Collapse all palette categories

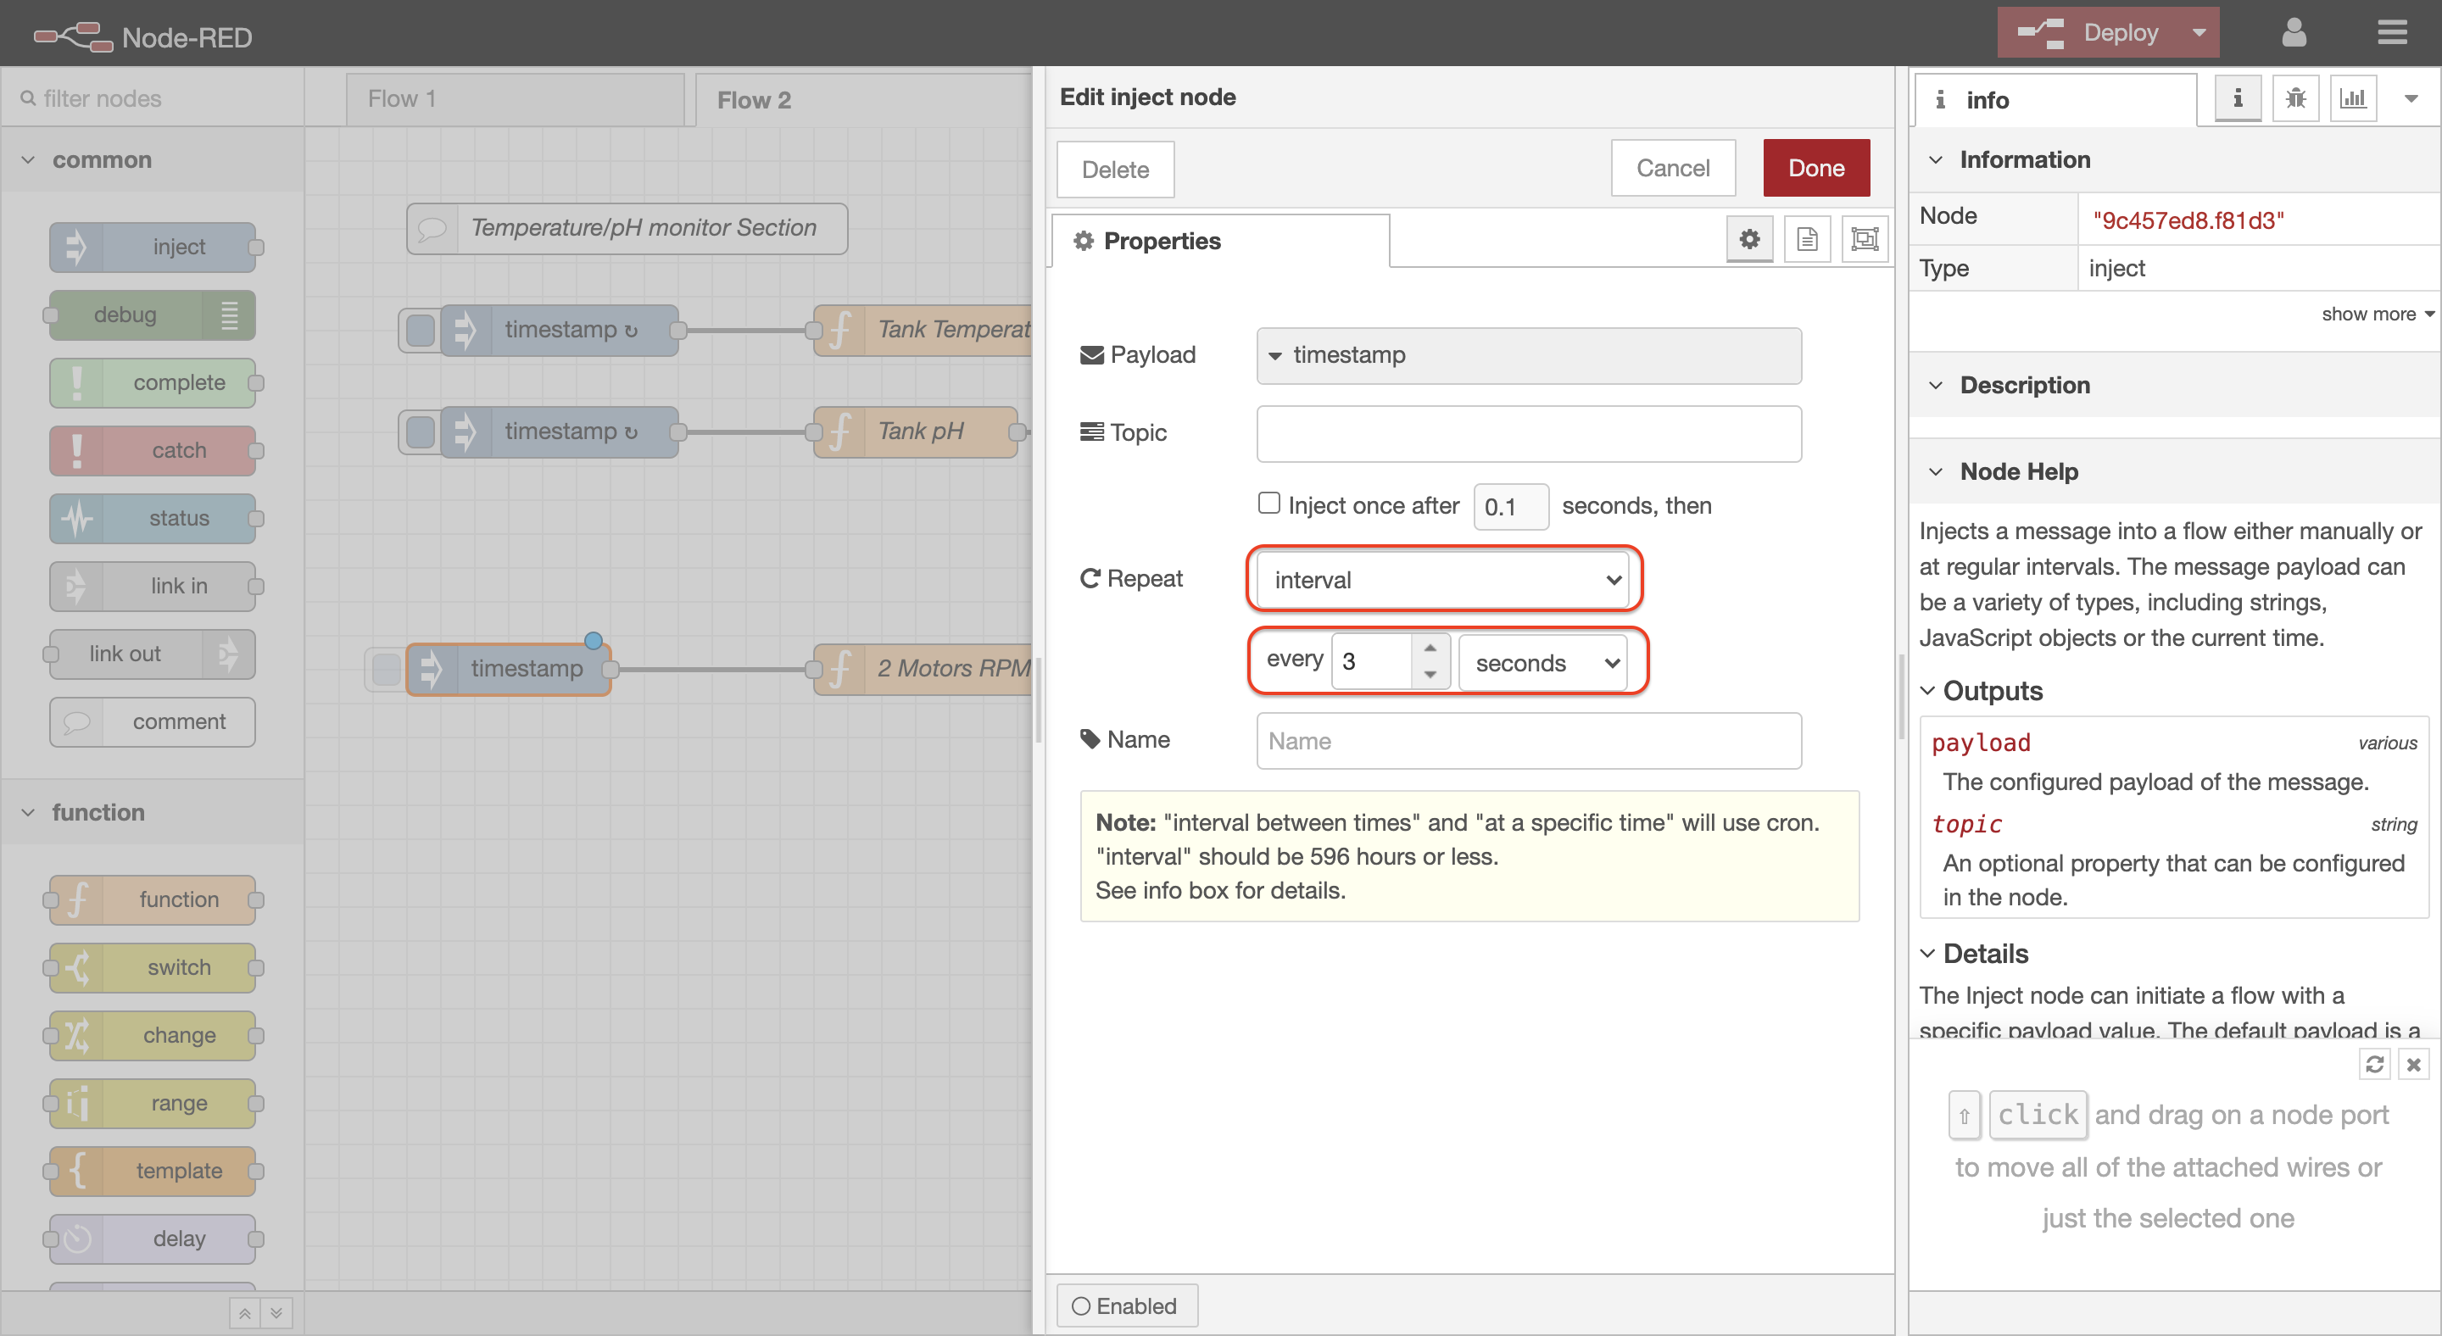[x=244, y=1313]
